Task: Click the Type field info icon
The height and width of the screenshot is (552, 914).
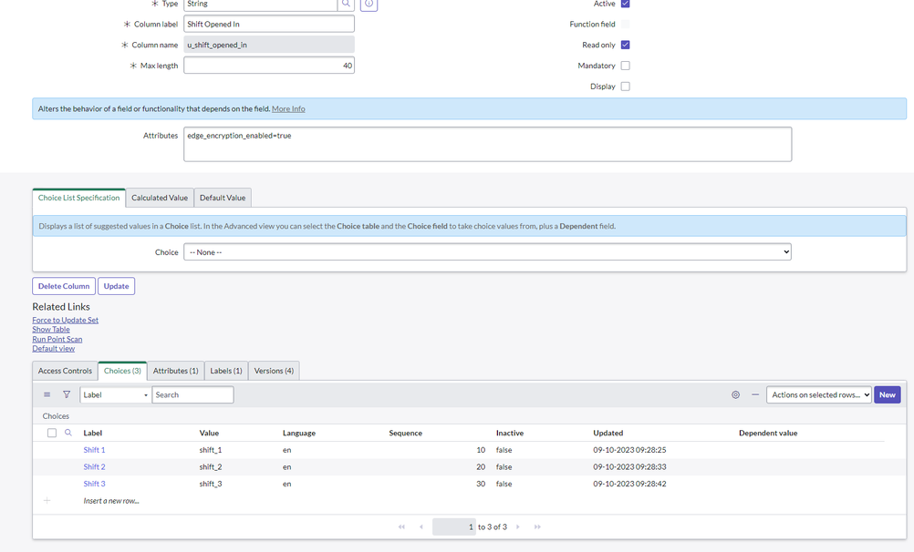Action: point(369,4)
